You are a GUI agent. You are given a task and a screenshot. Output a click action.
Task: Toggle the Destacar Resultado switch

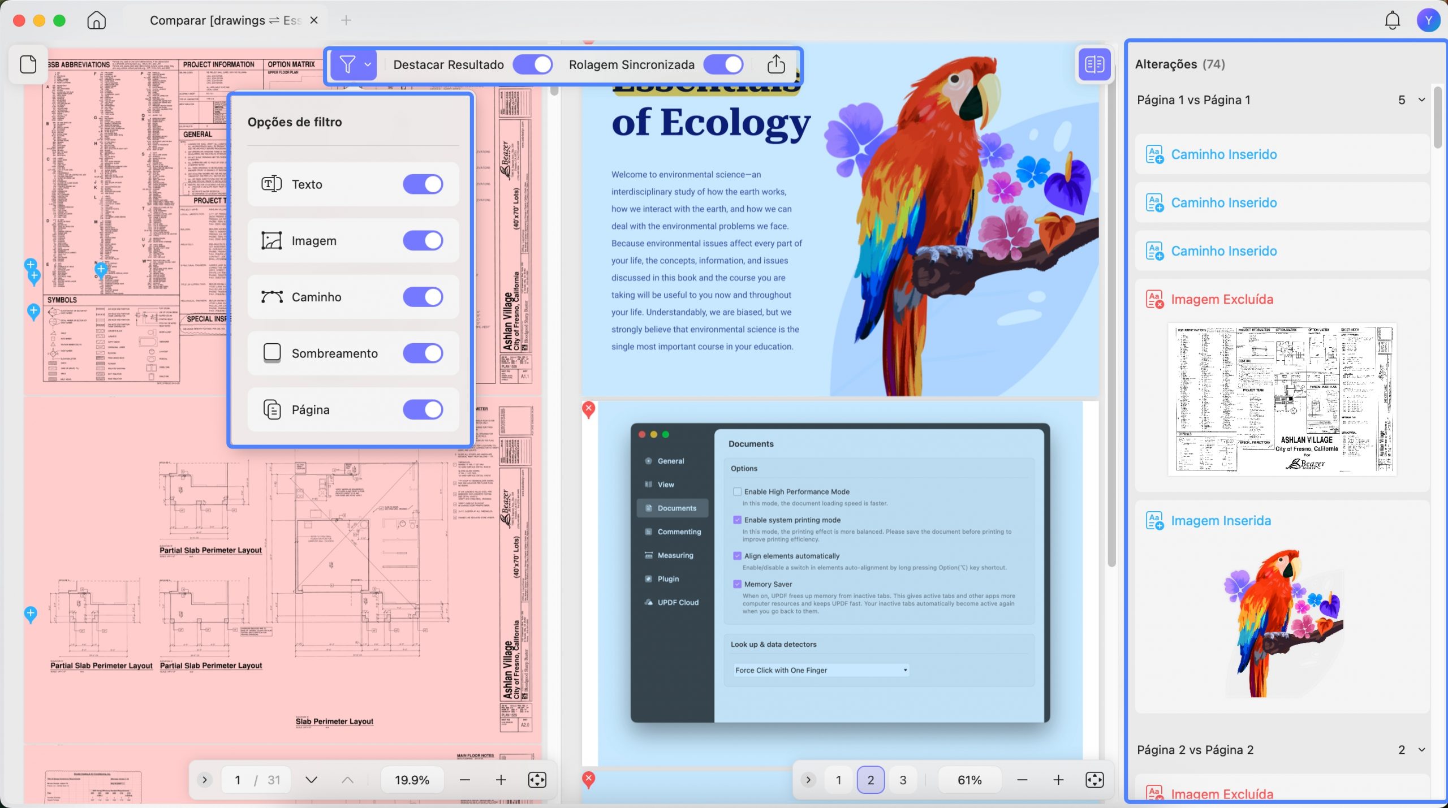point(533,64)
